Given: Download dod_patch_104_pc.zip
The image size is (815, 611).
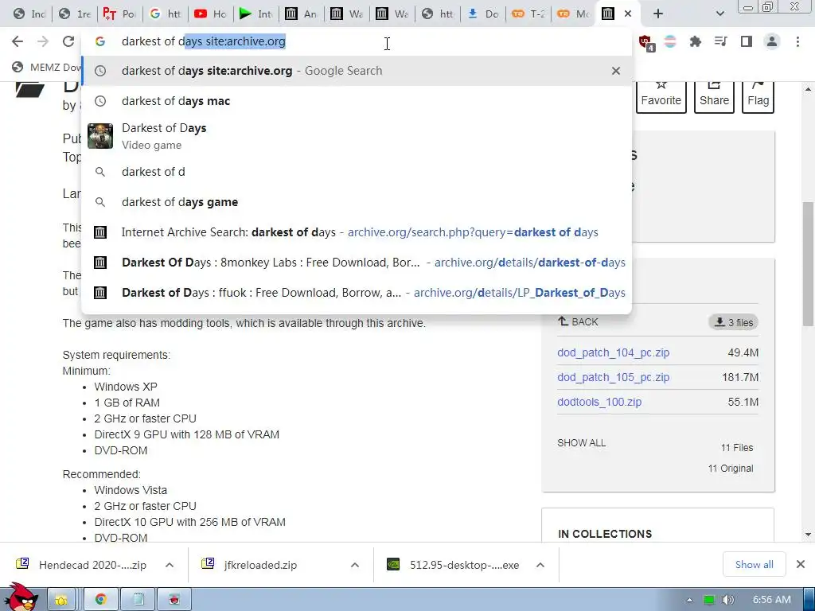Looking at the screenshot, I should coord(614,352).
